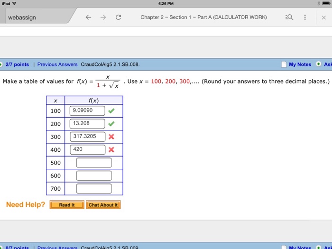
Task: Go back with the browser back arrow
Action: tap(88, 18)
